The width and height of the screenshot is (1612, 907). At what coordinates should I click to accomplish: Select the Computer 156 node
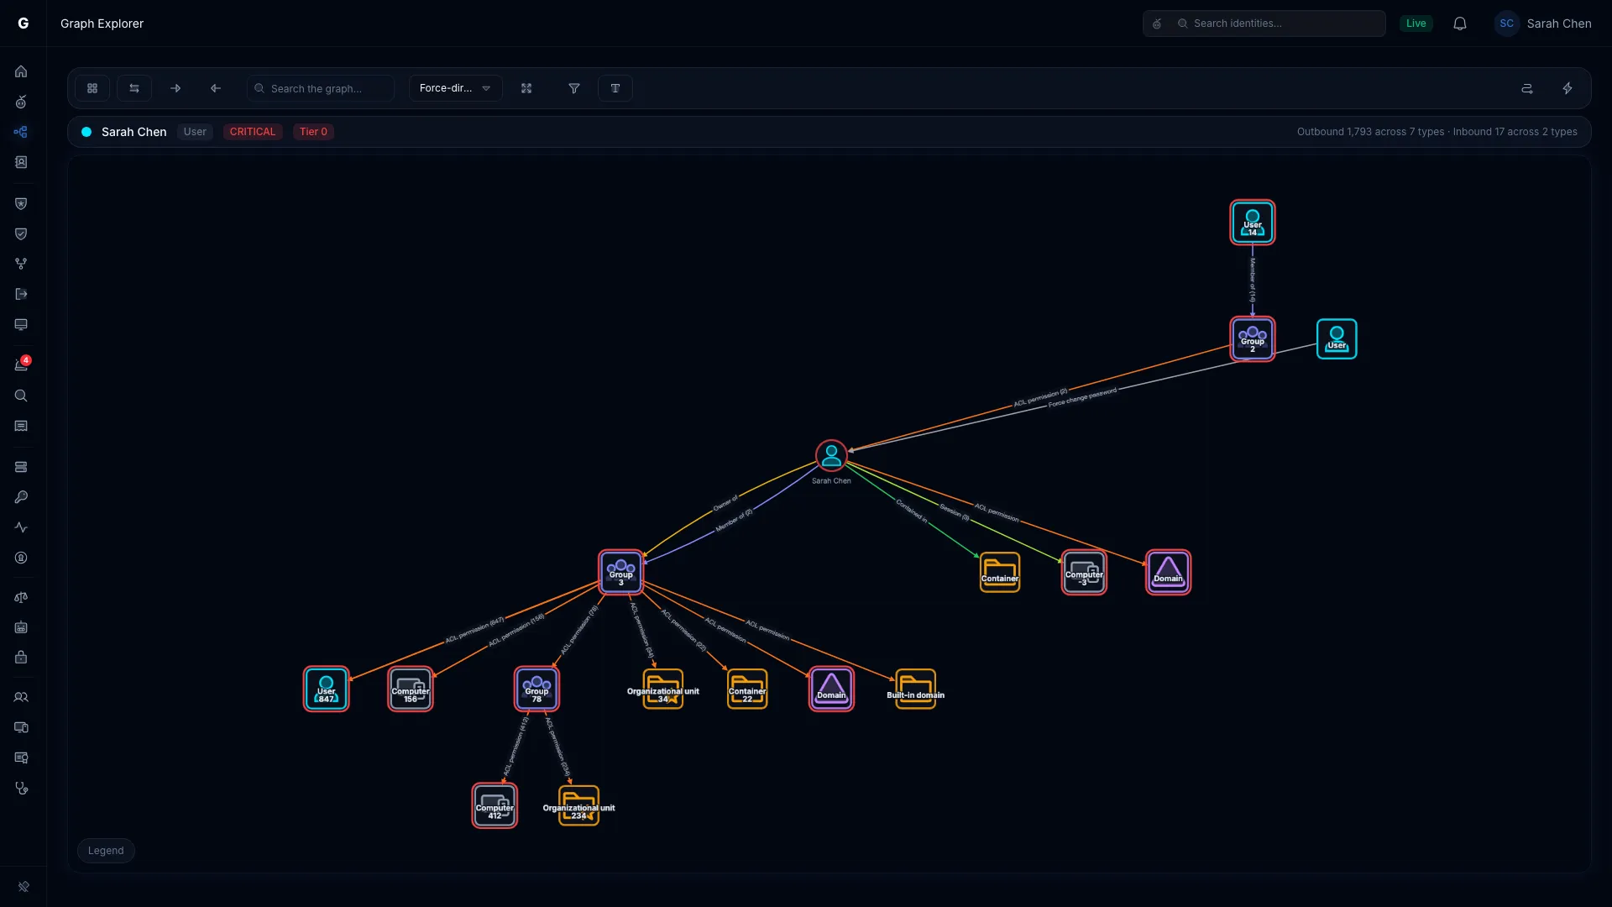pos(411,689)
